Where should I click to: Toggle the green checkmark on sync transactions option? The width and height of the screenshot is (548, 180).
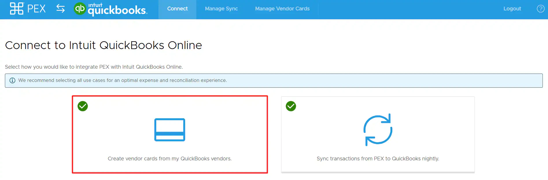291,106
